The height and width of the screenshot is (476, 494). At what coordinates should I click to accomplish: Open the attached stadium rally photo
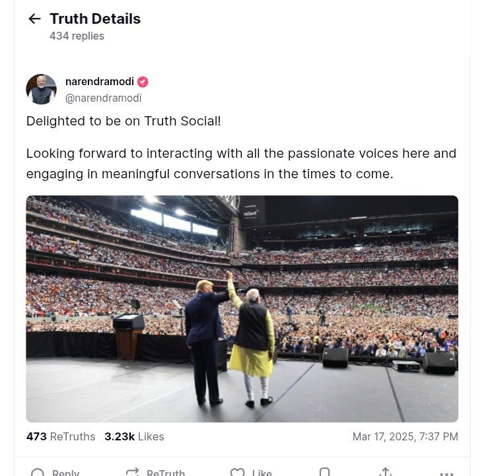pyautogui.click(x=242, y=308)
